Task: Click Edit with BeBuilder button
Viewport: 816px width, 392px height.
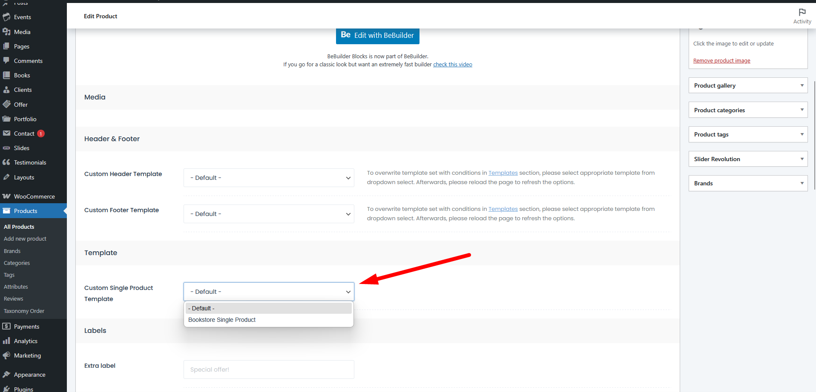Action: [377, 35]
